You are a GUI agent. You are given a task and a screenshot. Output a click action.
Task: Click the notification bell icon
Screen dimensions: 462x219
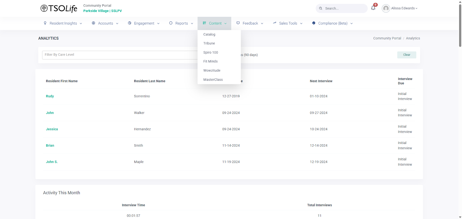[x=373, y=8]
